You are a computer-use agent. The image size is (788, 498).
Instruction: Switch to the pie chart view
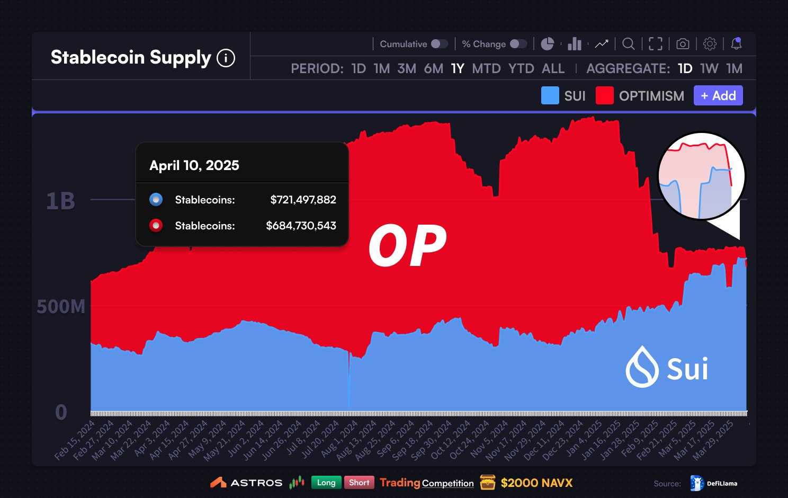pos(547,44)
